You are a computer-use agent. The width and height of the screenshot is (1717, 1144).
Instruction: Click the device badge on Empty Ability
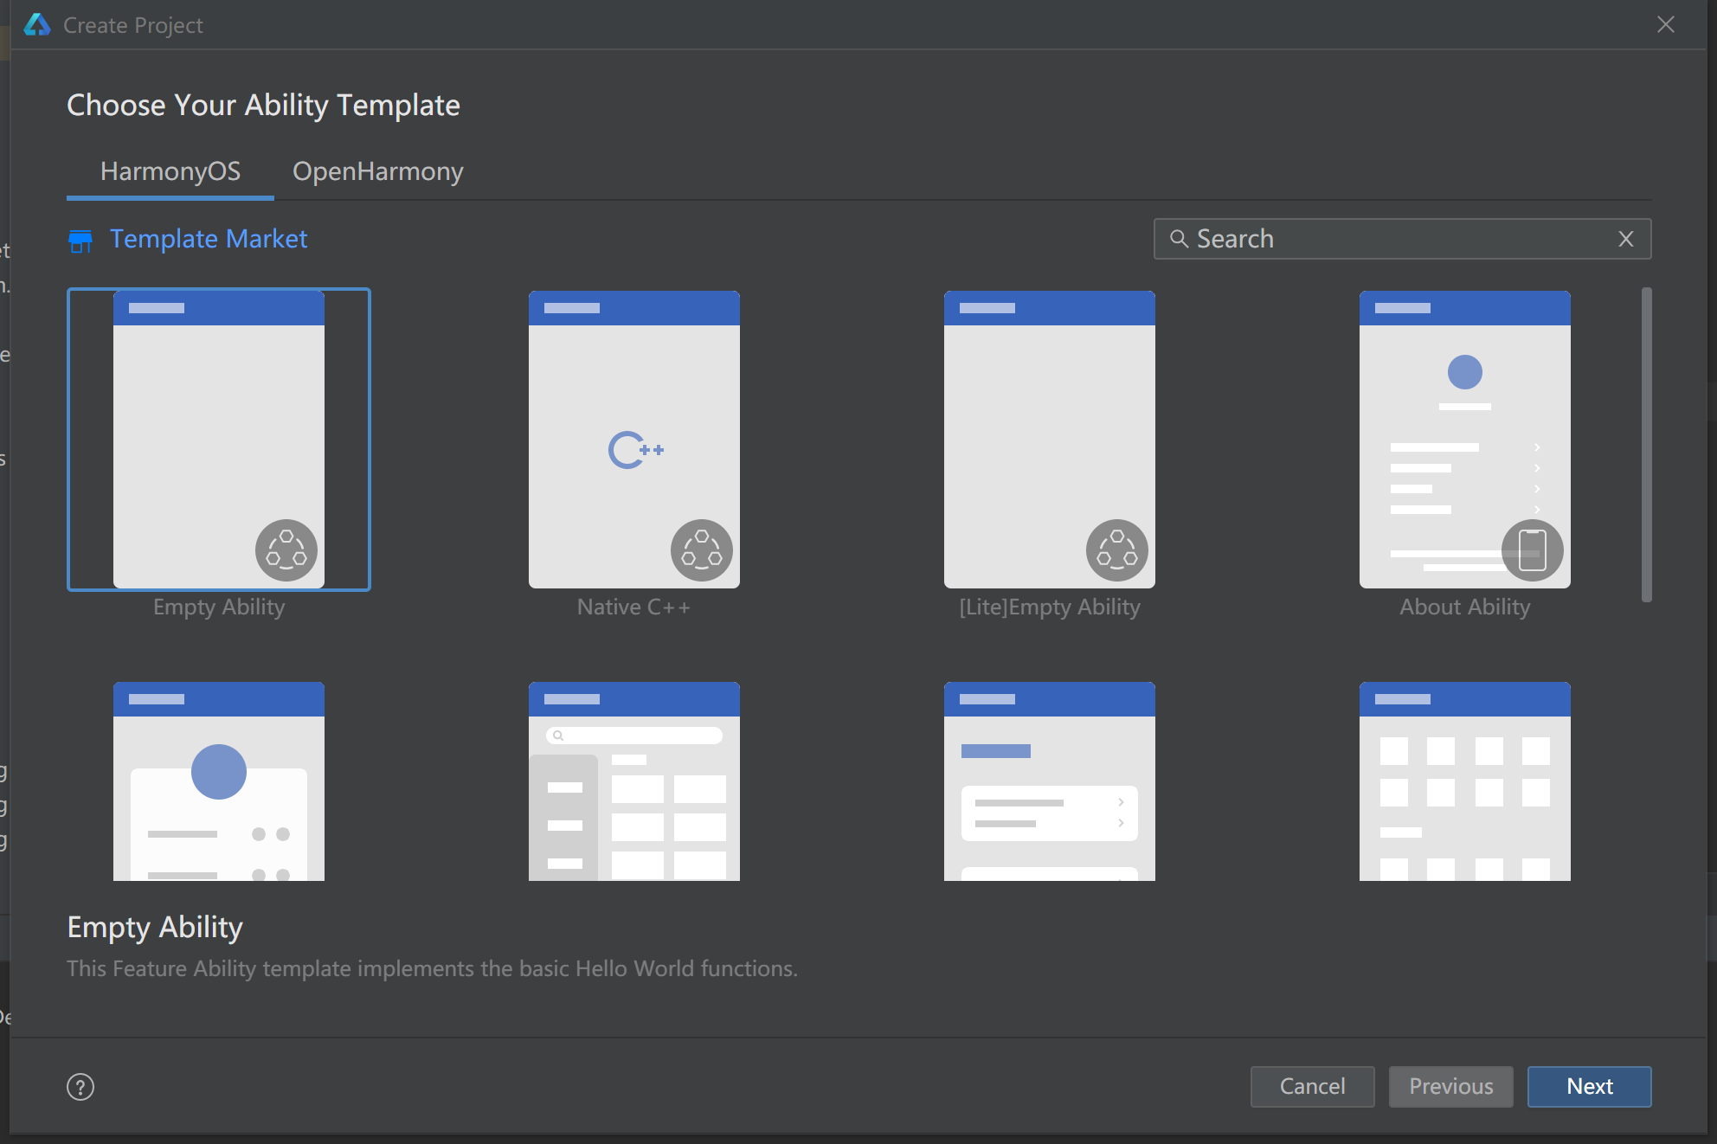[x=286, y=550]
